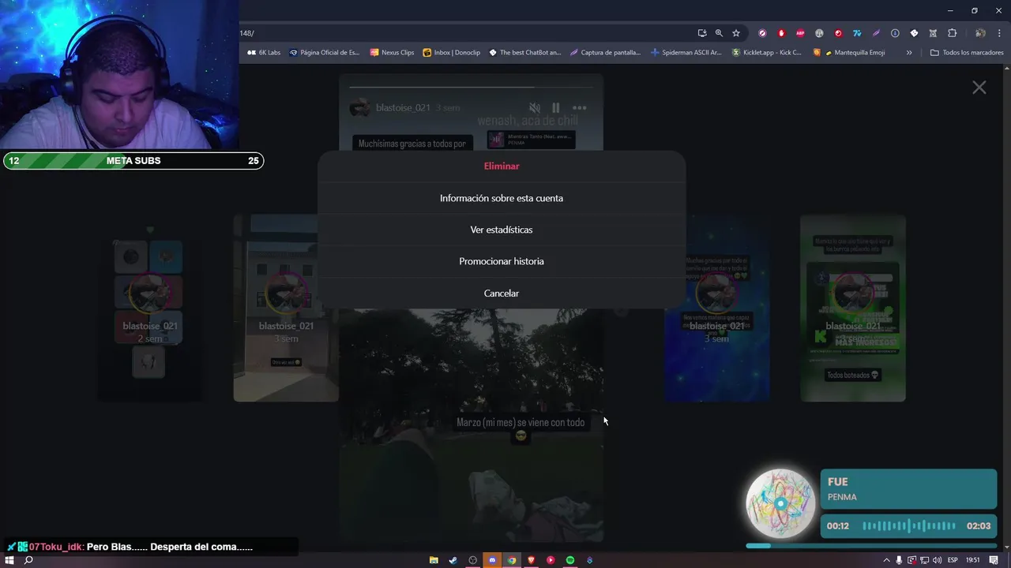
Task: Open Windows Start menu
Action: click(9, 560)
